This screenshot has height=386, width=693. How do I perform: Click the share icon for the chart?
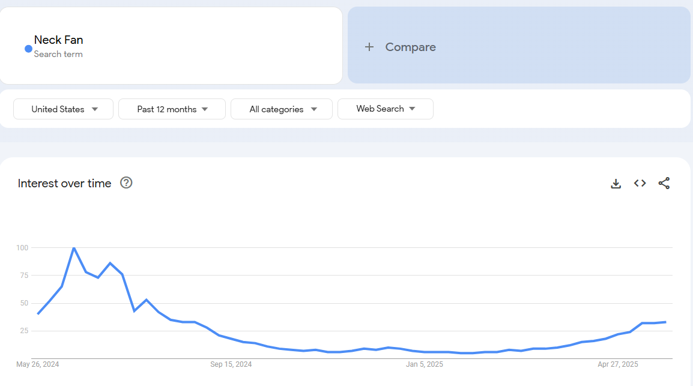pyautogui.click(x=664, y=184)
